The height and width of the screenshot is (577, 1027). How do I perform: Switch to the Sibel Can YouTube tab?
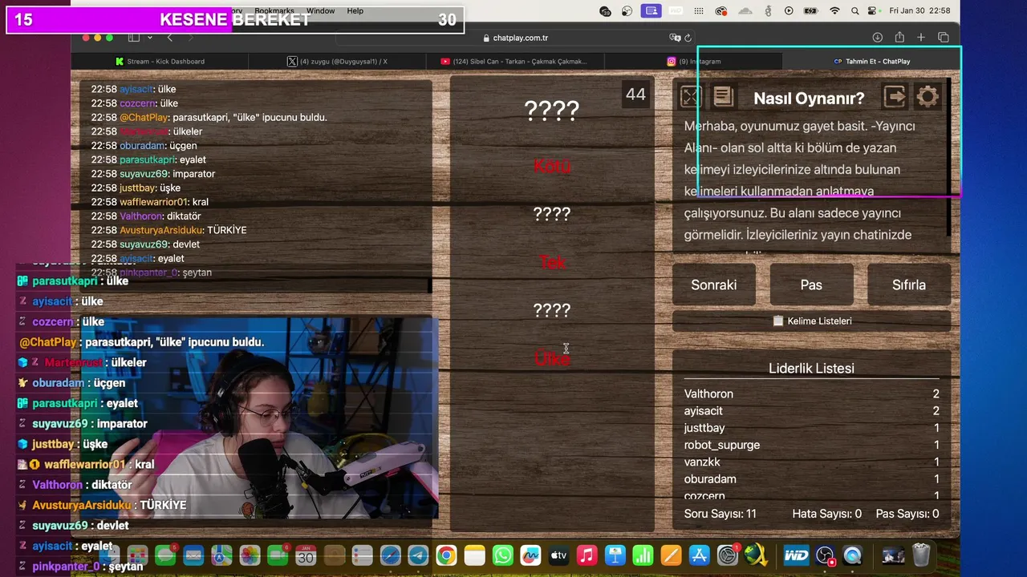(513, 61)
